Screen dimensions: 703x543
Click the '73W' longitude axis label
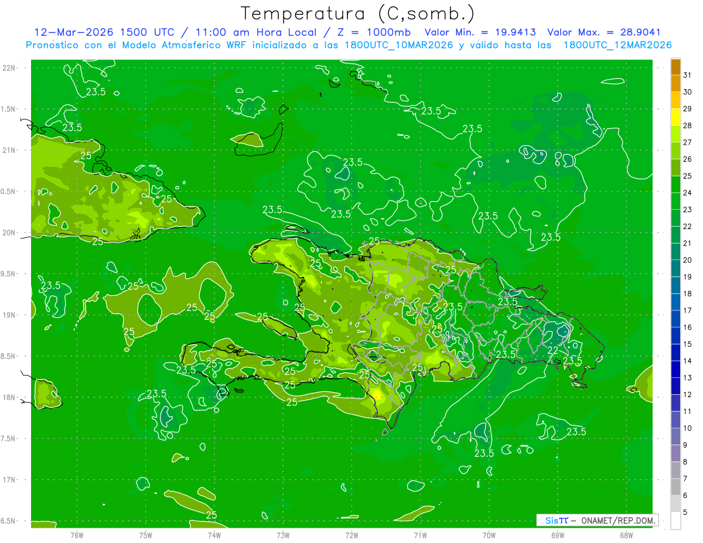tap(283, 535)
